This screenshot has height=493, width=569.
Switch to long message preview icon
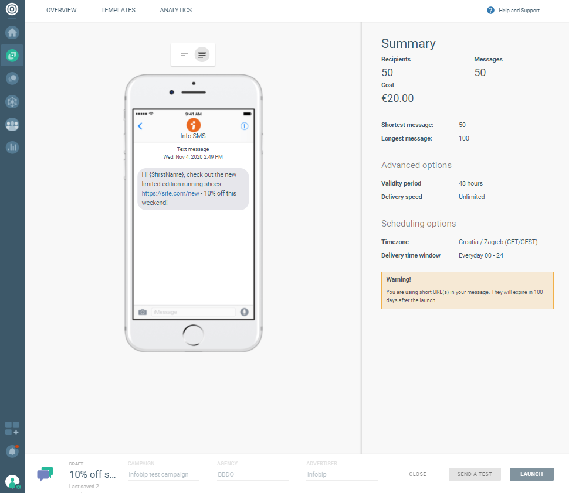202,54
